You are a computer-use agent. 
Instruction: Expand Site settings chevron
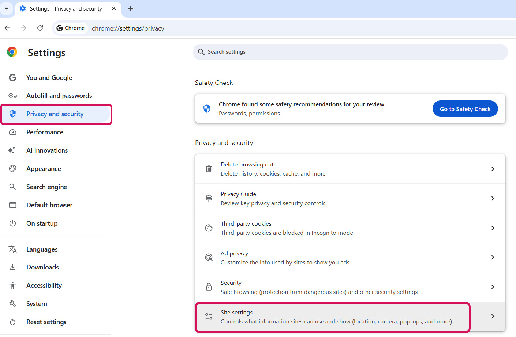[x=493, y=316]
